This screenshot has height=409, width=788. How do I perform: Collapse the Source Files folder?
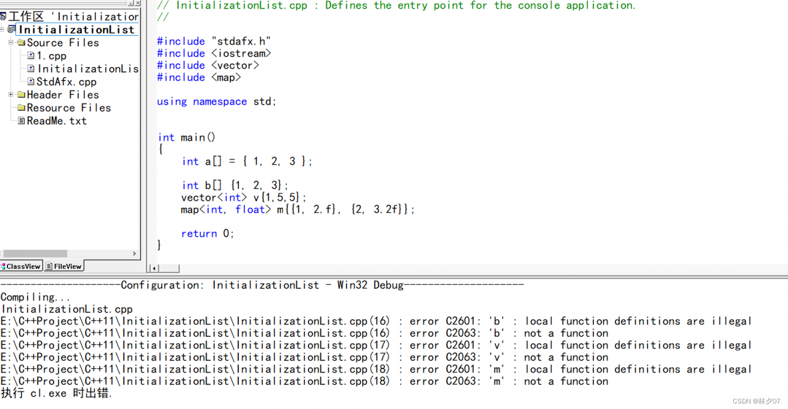tap(11, 42)
